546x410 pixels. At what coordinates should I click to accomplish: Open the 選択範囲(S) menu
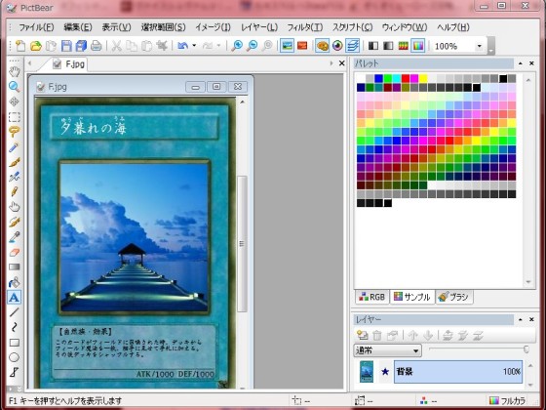(x=164, y=27)
